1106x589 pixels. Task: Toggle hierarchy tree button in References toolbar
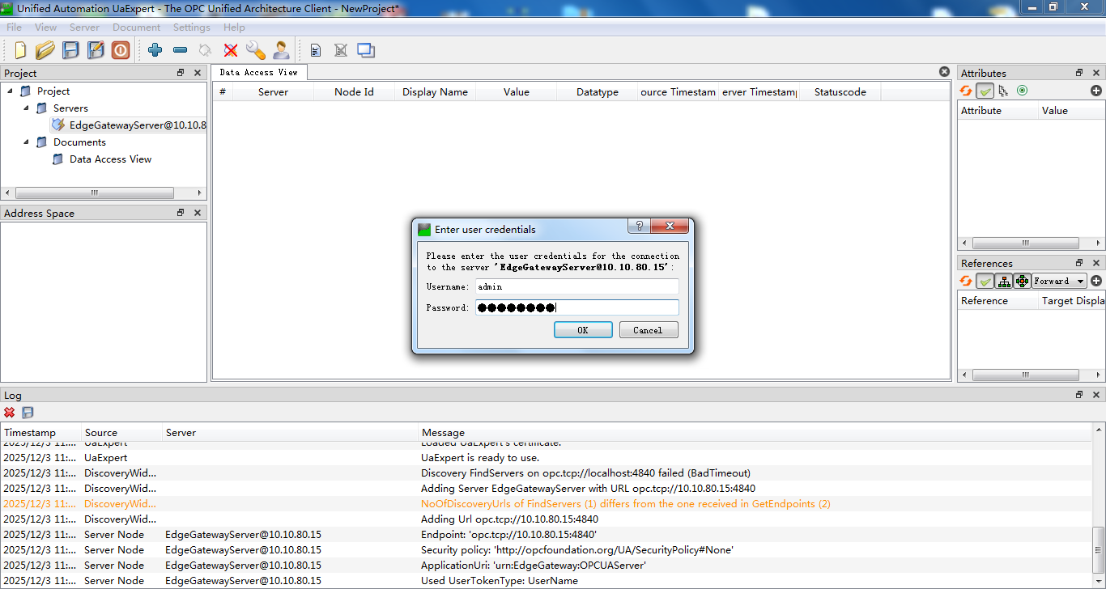point(1004,281)
